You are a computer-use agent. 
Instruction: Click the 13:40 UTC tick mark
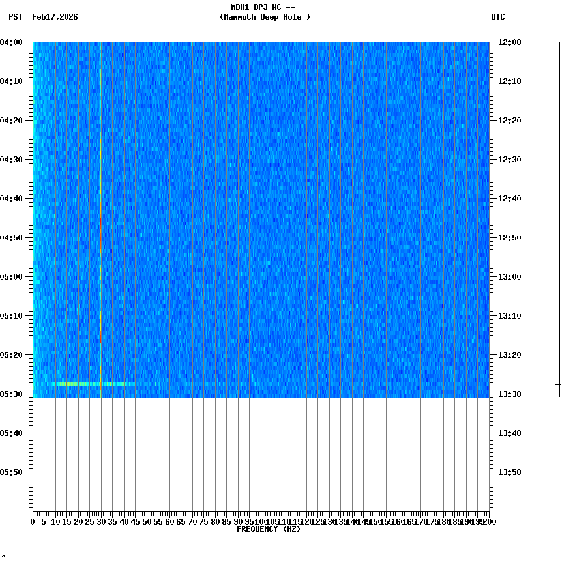click(492, 431)
